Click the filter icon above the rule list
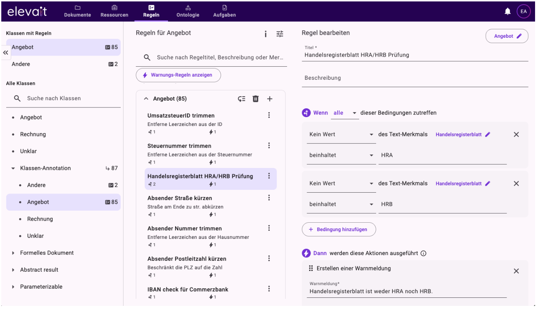Image resolution: width=537 pixels, height=309 pixels. coord(280,34)
